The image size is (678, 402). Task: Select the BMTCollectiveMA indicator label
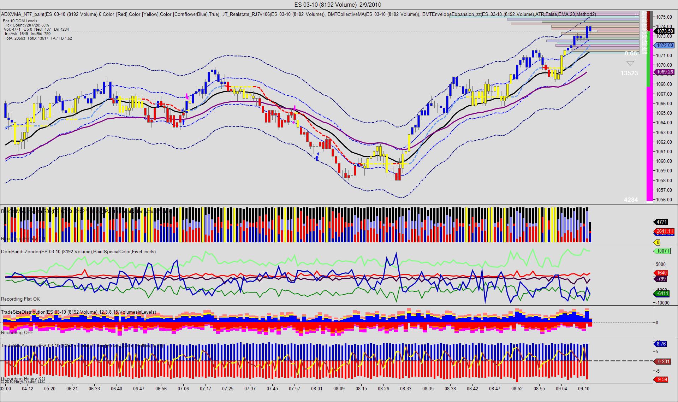point(374,14)
